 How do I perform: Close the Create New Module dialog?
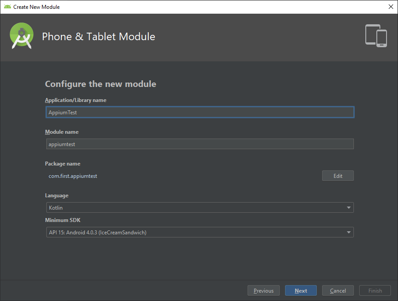pos(391,7)
